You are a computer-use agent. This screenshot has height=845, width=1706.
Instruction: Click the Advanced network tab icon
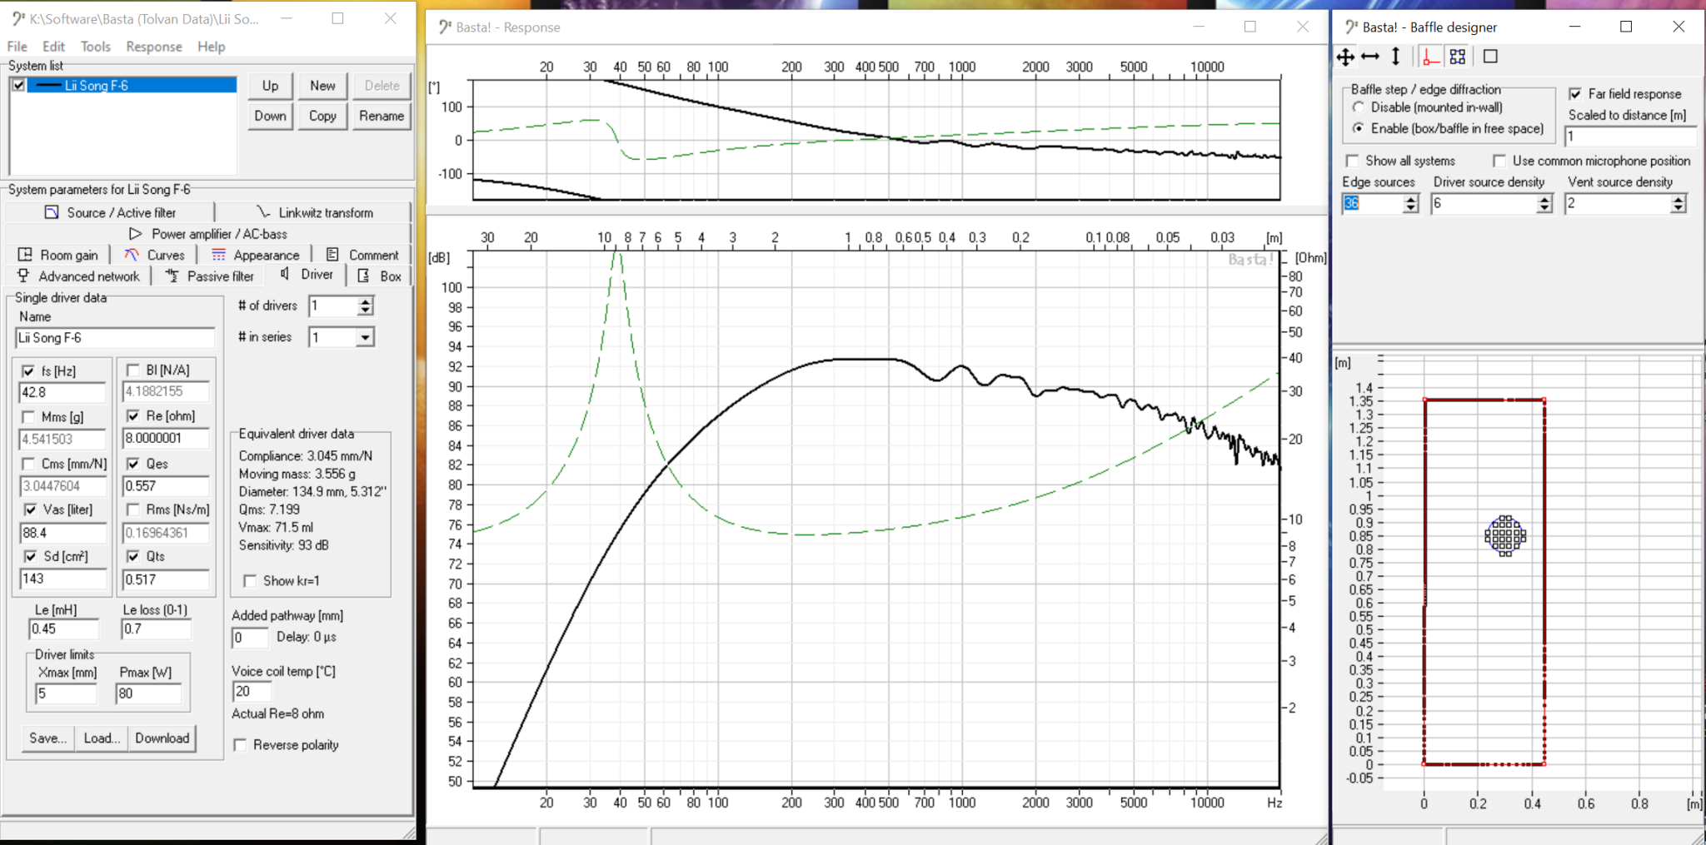(x=23, y=276)
